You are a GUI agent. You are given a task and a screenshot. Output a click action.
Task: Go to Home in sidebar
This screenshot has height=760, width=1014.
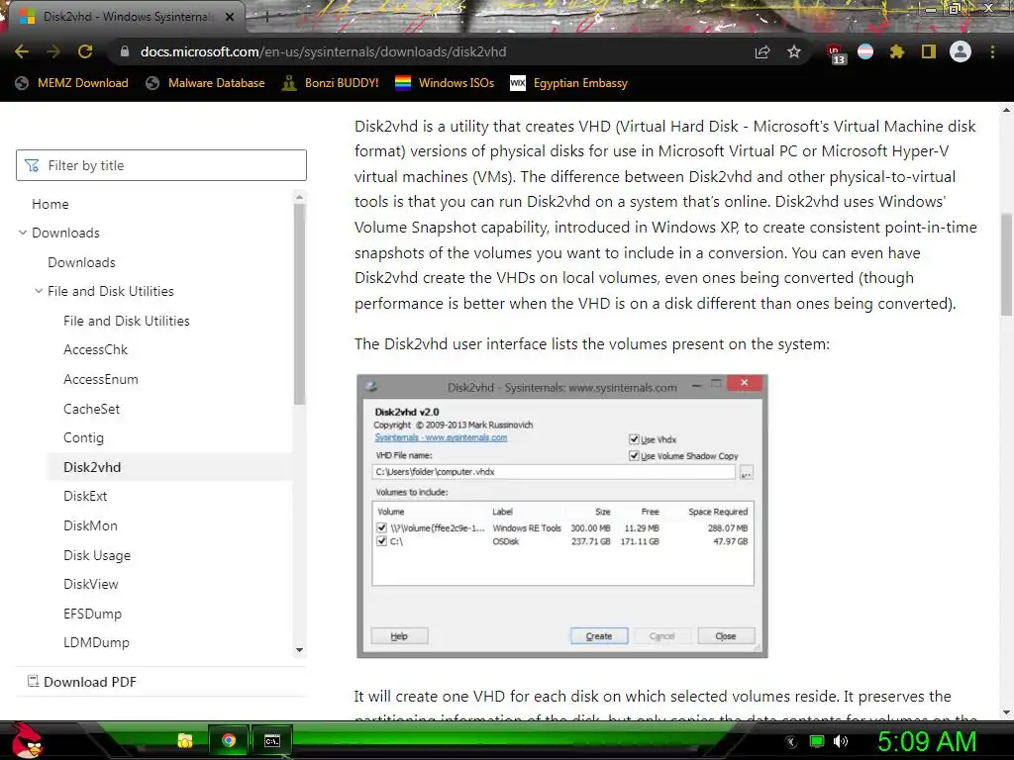click(51, 204)
